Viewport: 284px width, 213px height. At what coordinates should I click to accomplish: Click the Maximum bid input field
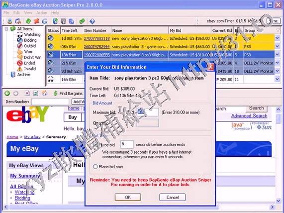tap(148, 112)
